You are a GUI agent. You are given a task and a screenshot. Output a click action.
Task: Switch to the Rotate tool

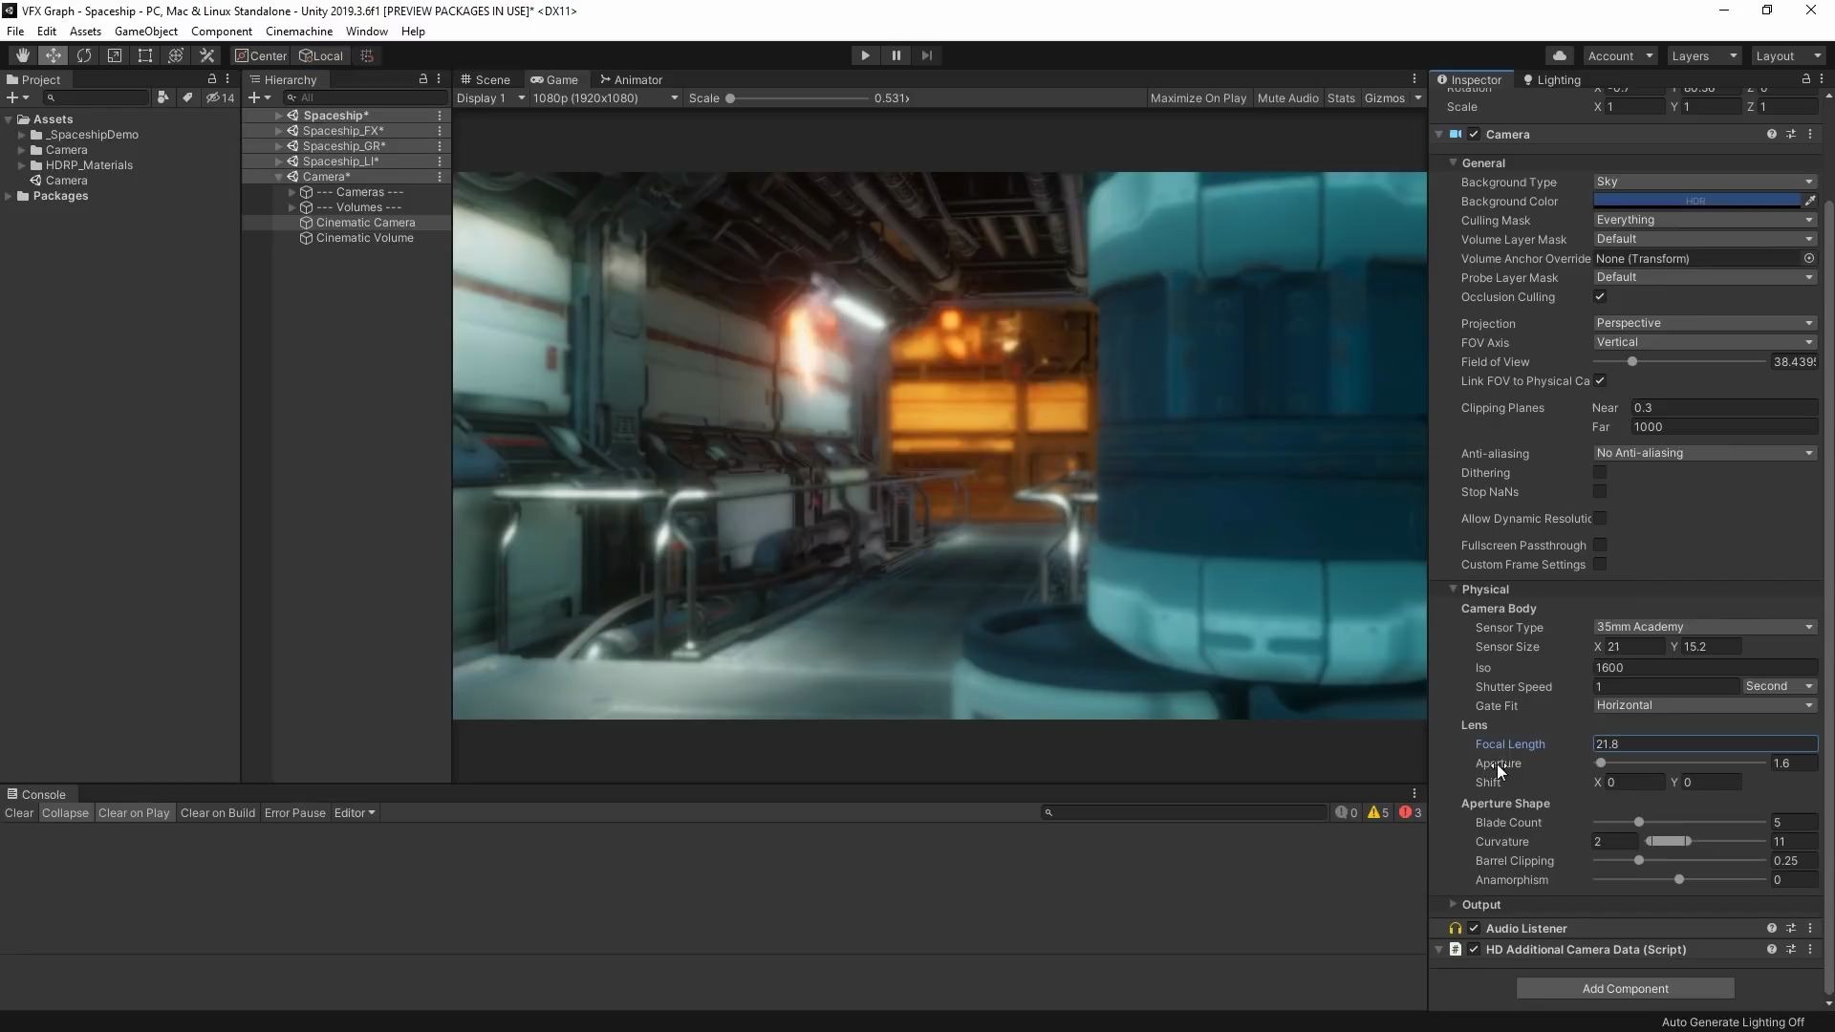(84, 55)
